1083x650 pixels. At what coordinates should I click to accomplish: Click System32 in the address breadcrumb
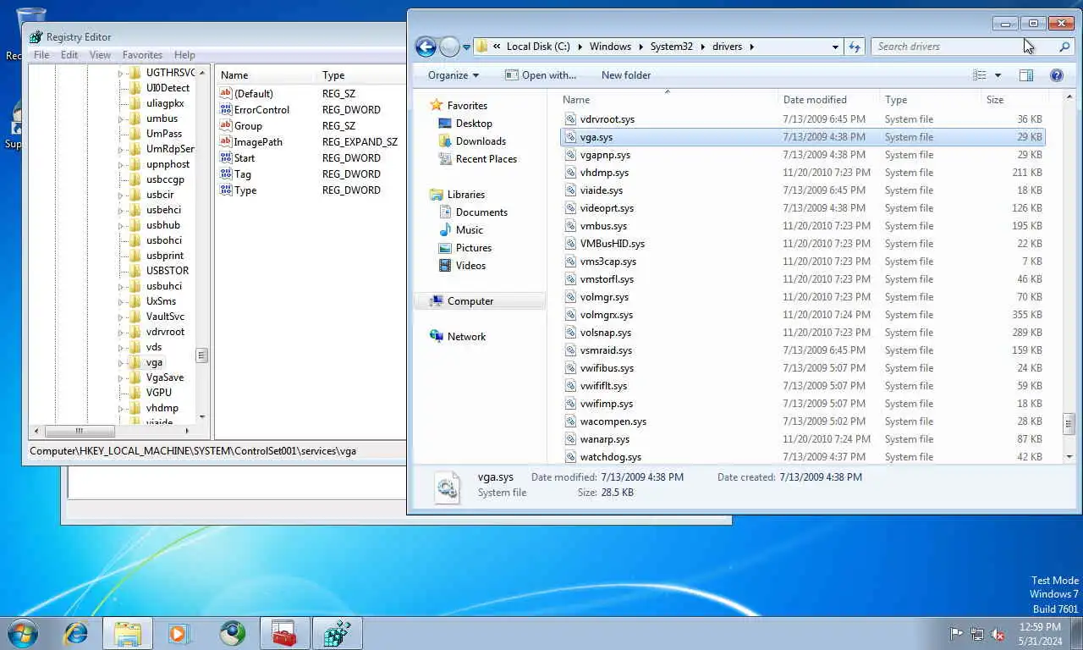tap(671, 47)
